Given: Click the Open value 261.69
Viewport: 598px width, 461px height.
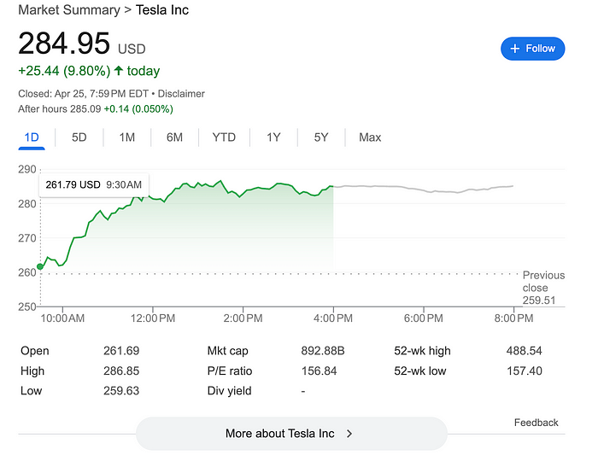Looking at the screenshot, I should pos(121,351).
